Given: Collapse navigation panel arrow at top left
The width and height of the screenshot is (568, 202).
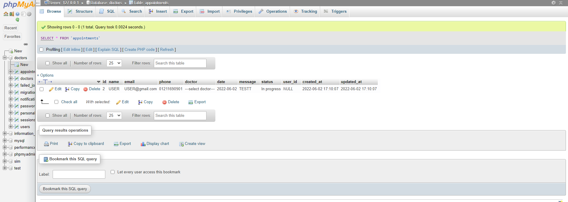Looking at the screenshot, I should (x=38, y=3).
